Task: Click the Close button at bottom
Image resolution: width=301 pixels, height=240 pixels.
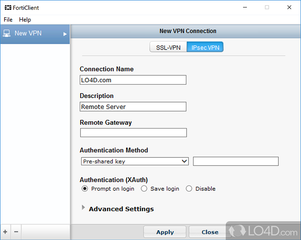Action: (210, 232)
